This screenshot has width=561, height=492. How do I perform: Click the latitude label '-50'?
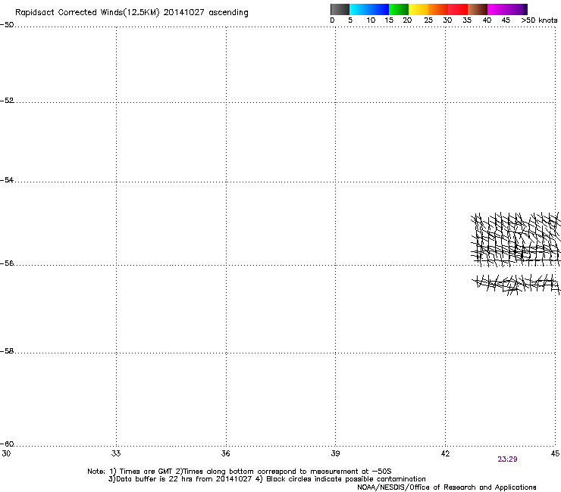coord(7,25)
